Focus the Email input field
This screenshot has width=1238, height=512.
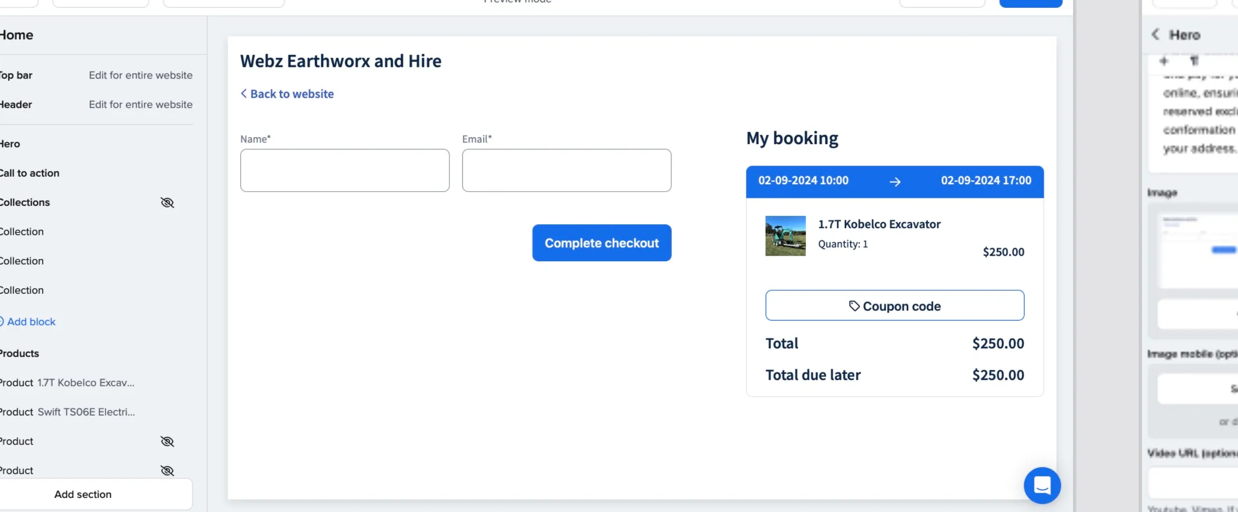point(566,170)
